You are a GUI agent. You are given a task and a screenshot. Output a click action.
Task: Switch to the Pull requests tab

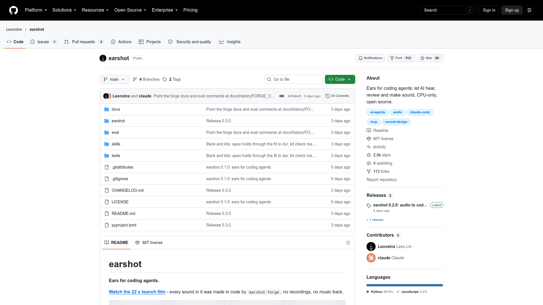point(84,42)
